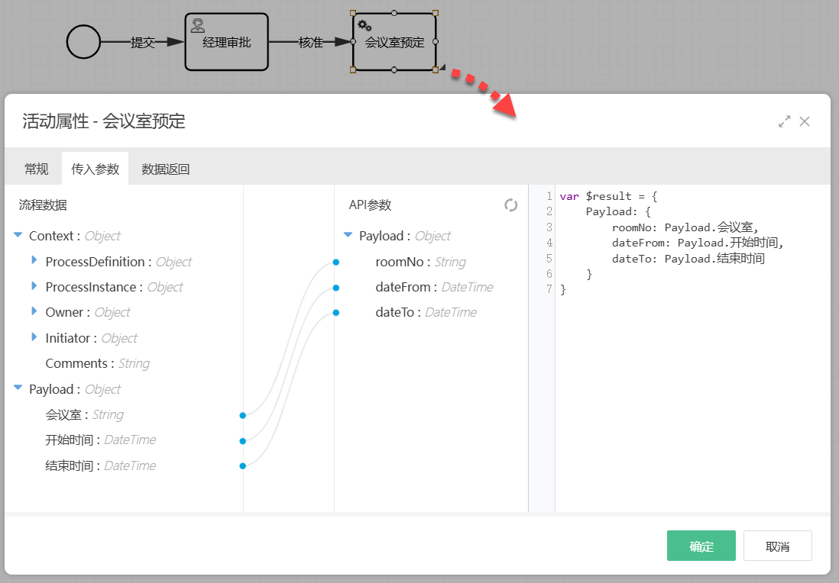Switch to the 常规 tab
The image size is (839, 583).
(x=37, y=169)
